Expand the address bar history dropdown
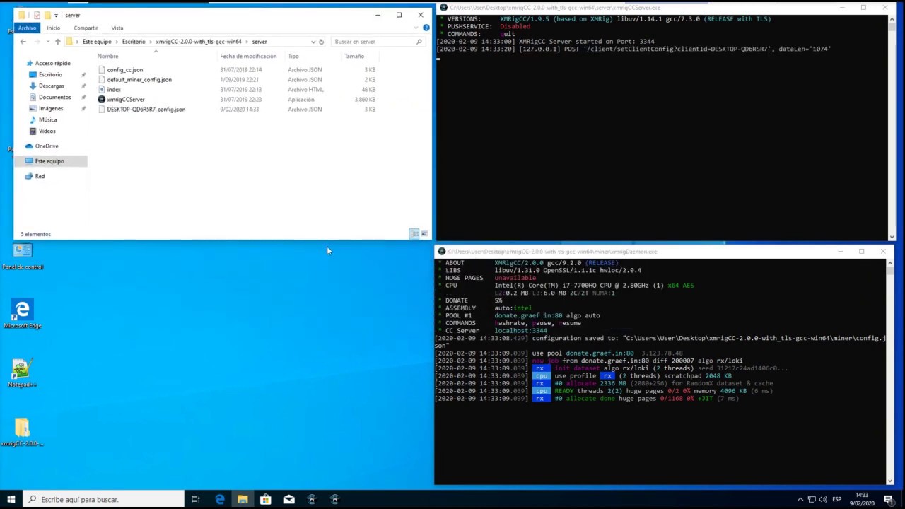This screenshot has height=509, width=905. [313, 42]
